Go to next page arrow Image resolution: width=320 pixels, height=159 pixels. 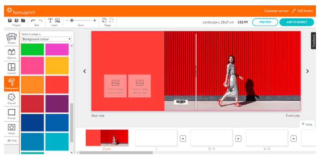307,71
